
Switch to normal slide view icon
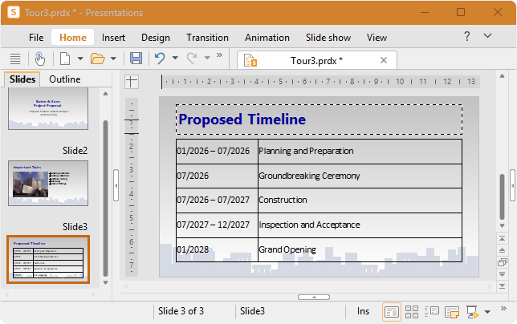click(392, 311)
